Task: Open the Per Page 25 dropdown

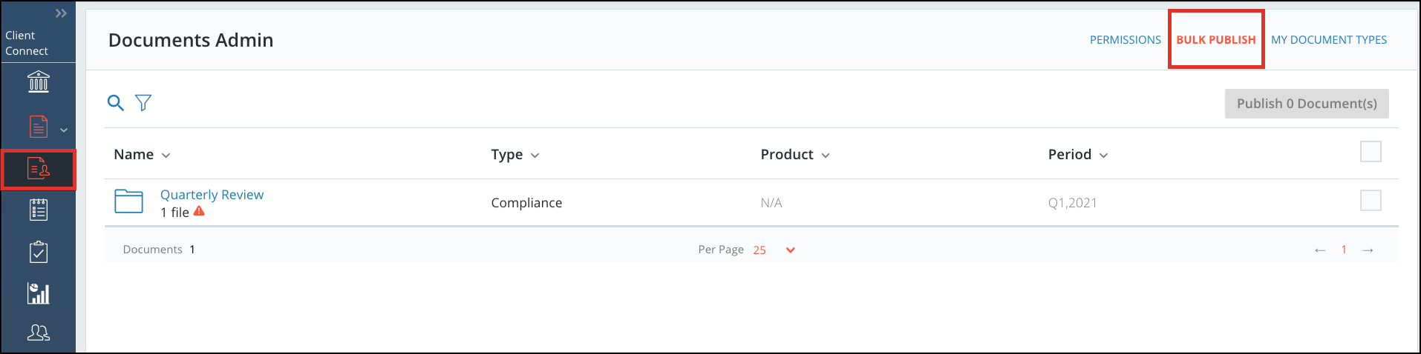Action: coord(774,250)
